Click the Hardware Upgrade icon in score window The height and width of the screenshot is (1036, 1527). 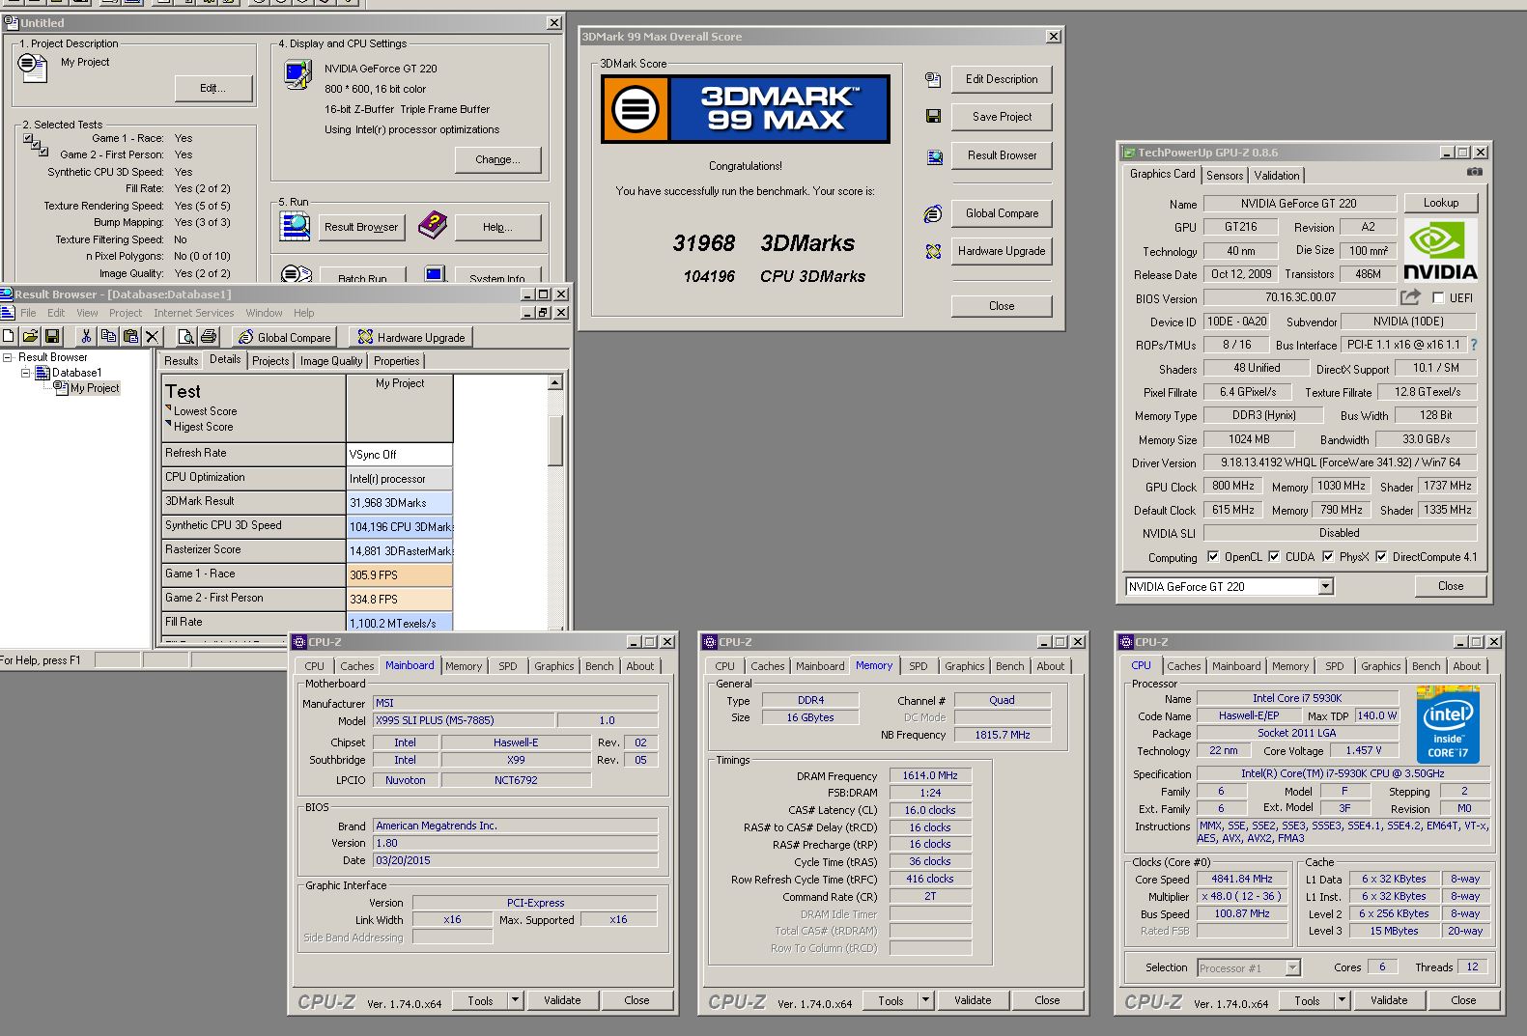point(933,251)
